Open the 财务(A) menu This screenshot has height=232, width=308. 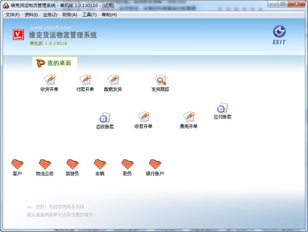tap(69, 15)
